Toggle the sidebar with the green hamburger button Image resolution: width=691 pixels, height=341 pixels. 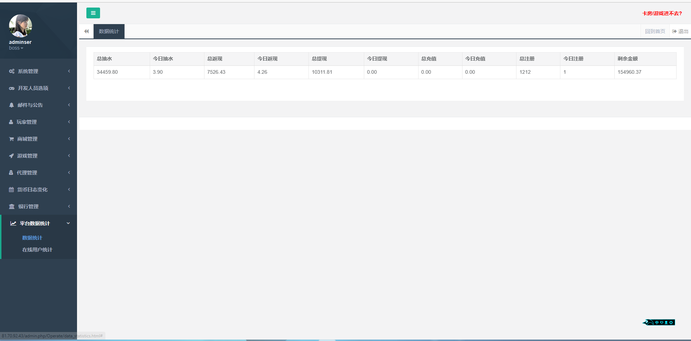pyautogui.click(x=93, y=13)
